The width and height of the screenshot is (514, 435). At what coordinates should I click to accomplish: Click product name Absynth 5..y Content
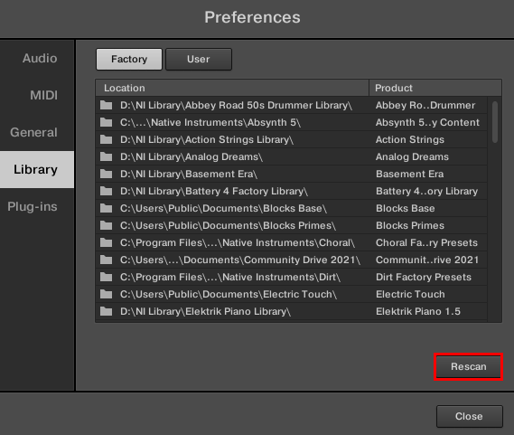(x=427, y=122)
